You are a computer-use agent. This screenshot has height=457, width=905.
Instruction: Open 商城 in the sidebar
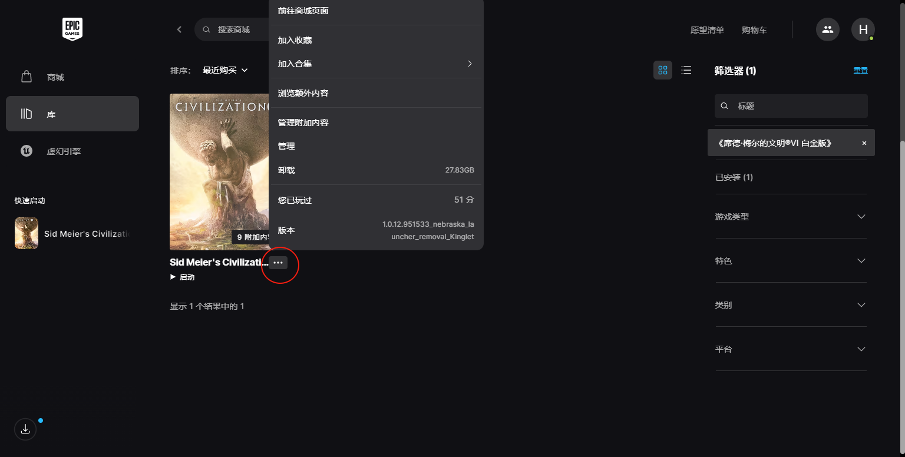click(x=72, y=77)
